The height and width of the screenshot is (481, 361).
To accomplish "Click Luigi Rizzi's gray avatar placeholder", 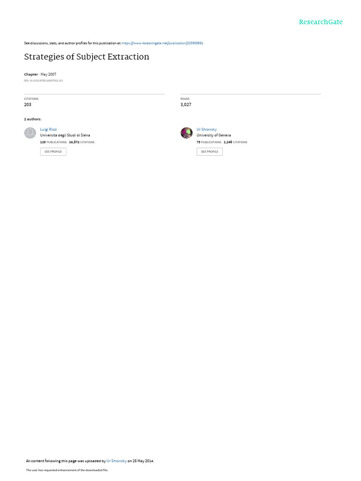I will [30, 133].
